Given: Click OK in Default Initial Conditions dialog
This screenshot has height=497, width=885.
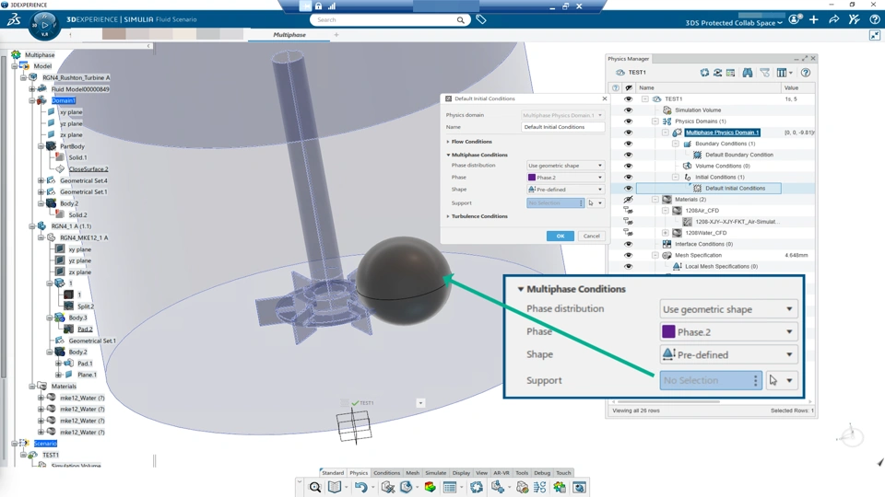Looking at the screenshot, I should click(x=560, y=237).
